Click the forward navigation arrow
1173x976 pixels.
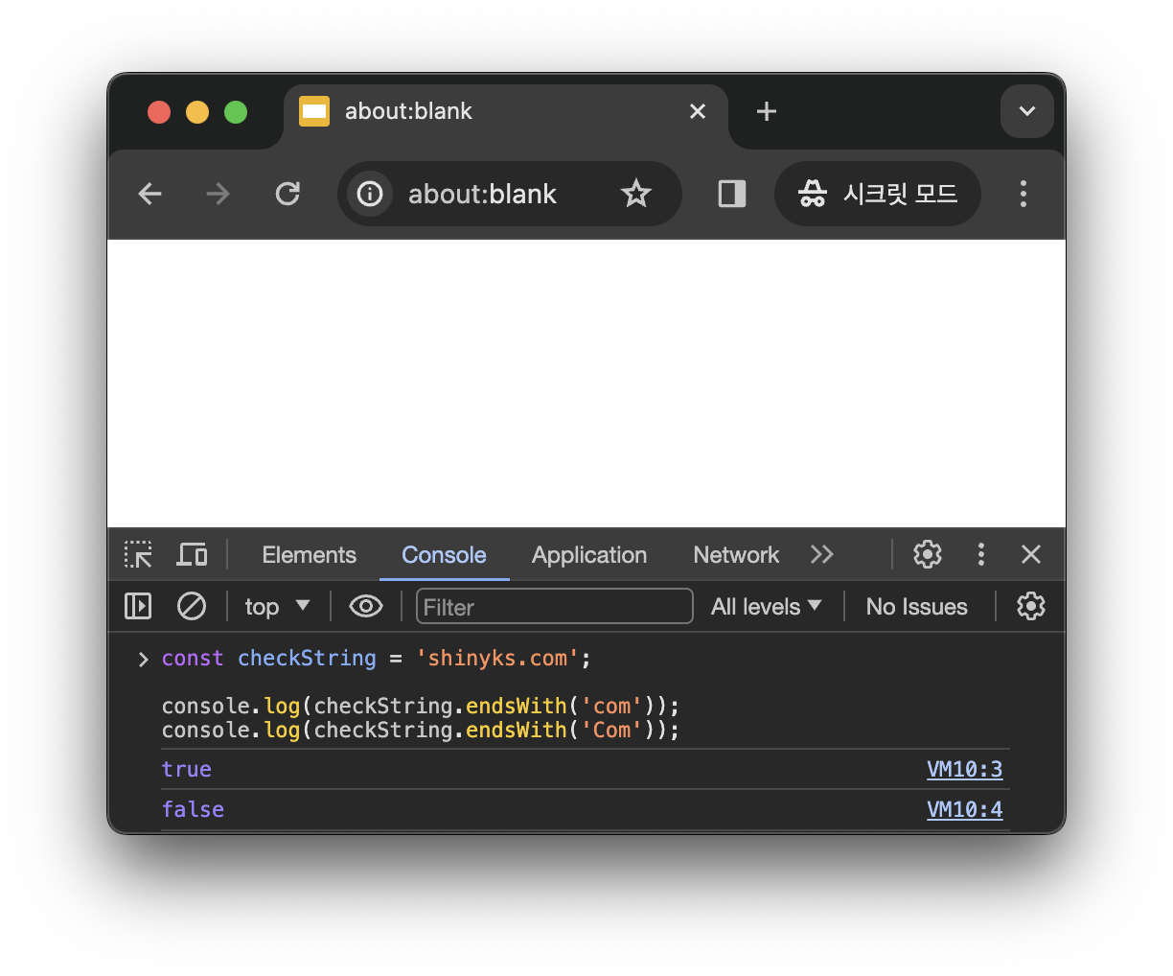[x=218, y=194]
